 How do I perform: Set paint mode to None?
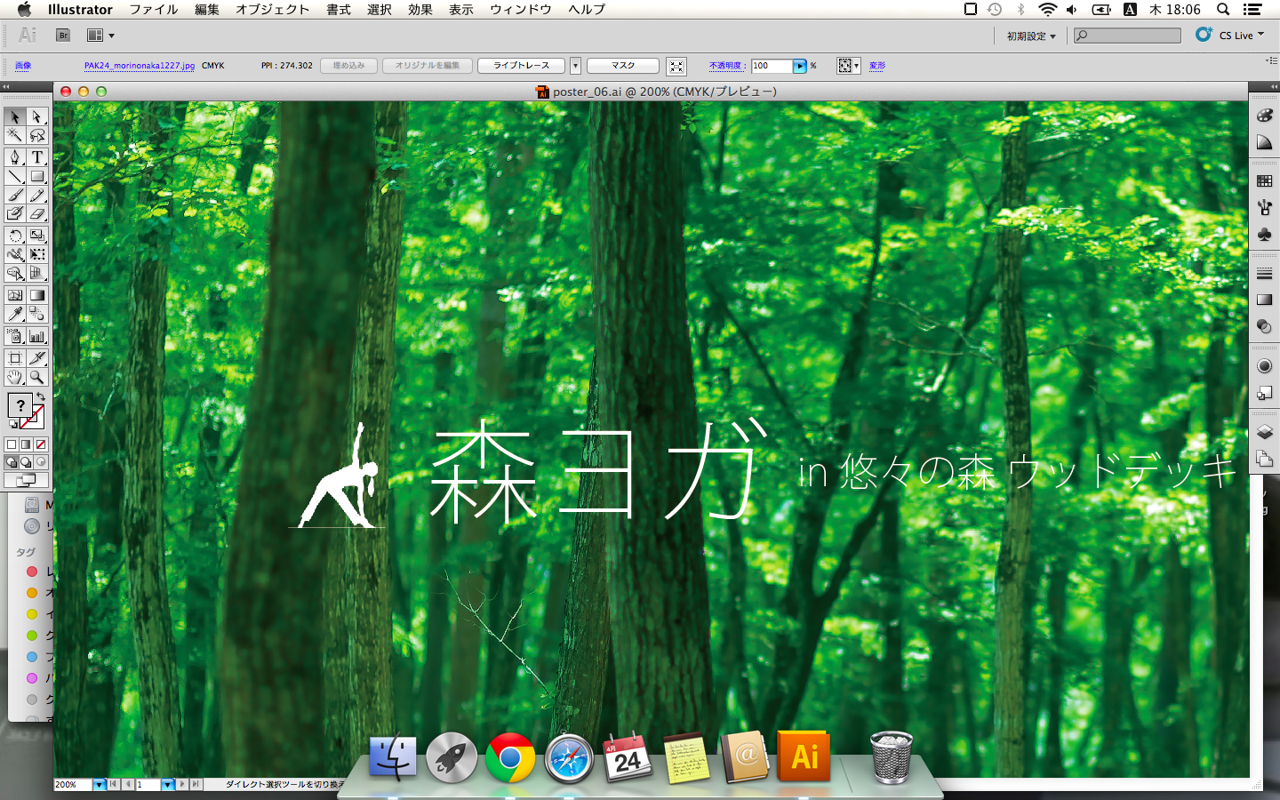(x=41, y=444)
